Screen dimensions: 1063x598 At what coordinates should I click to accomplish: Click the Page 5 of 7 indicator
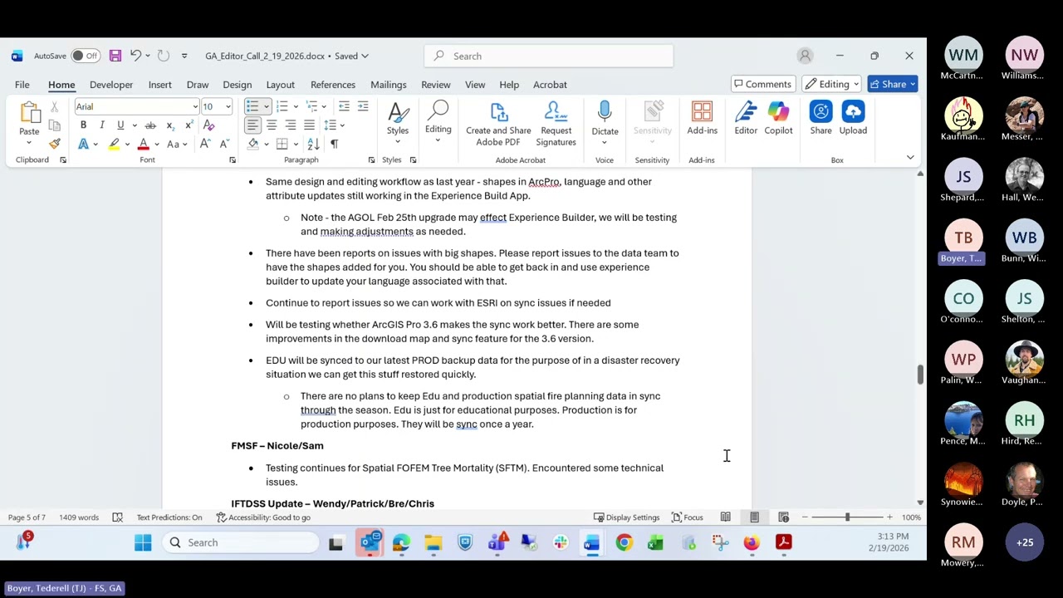(27, 517)
